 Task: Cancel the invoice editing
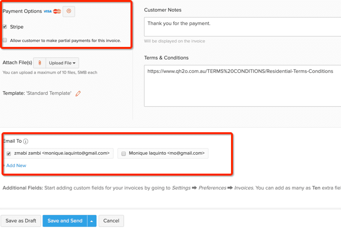point(111,221)
